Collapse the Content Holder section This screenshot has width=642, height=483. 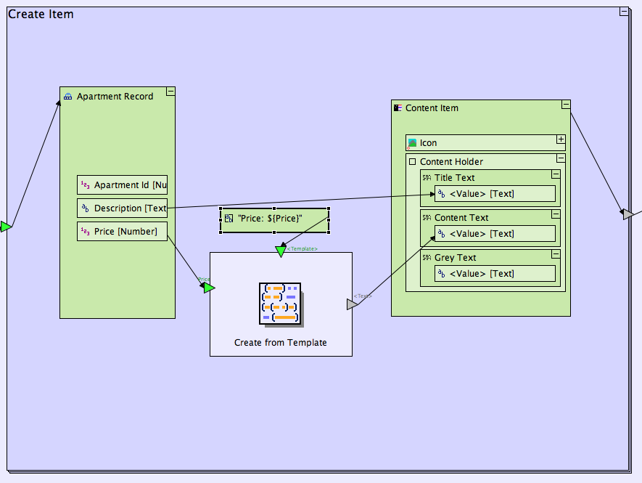coord(560,158)
